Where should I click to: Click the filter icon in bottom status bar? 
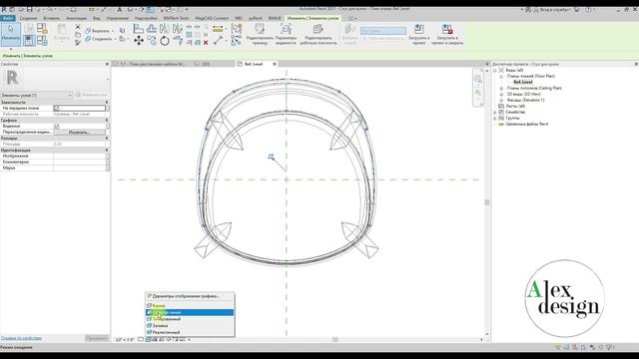[610, 347]
